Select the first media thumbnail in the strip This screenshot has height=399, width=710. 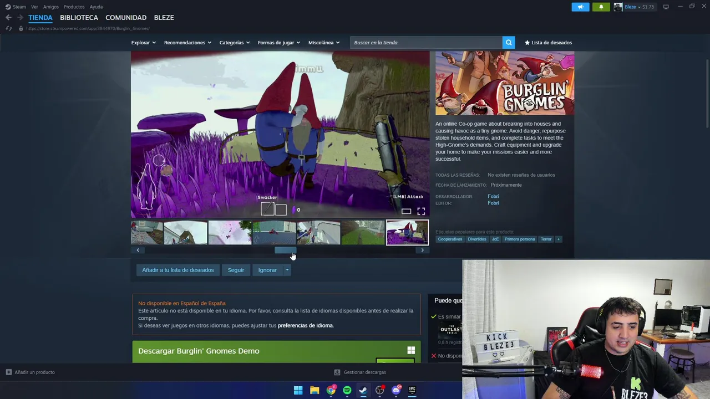pyautogui.click(x=147, y=233)
